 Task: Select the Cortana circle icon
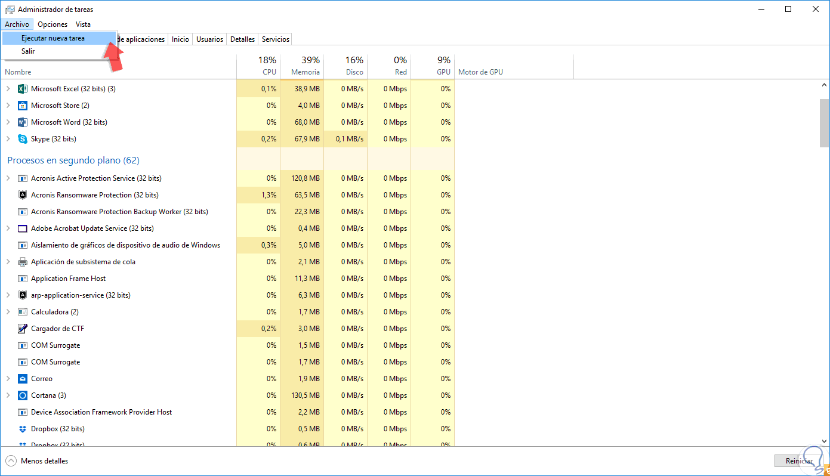tap(23, 395)
